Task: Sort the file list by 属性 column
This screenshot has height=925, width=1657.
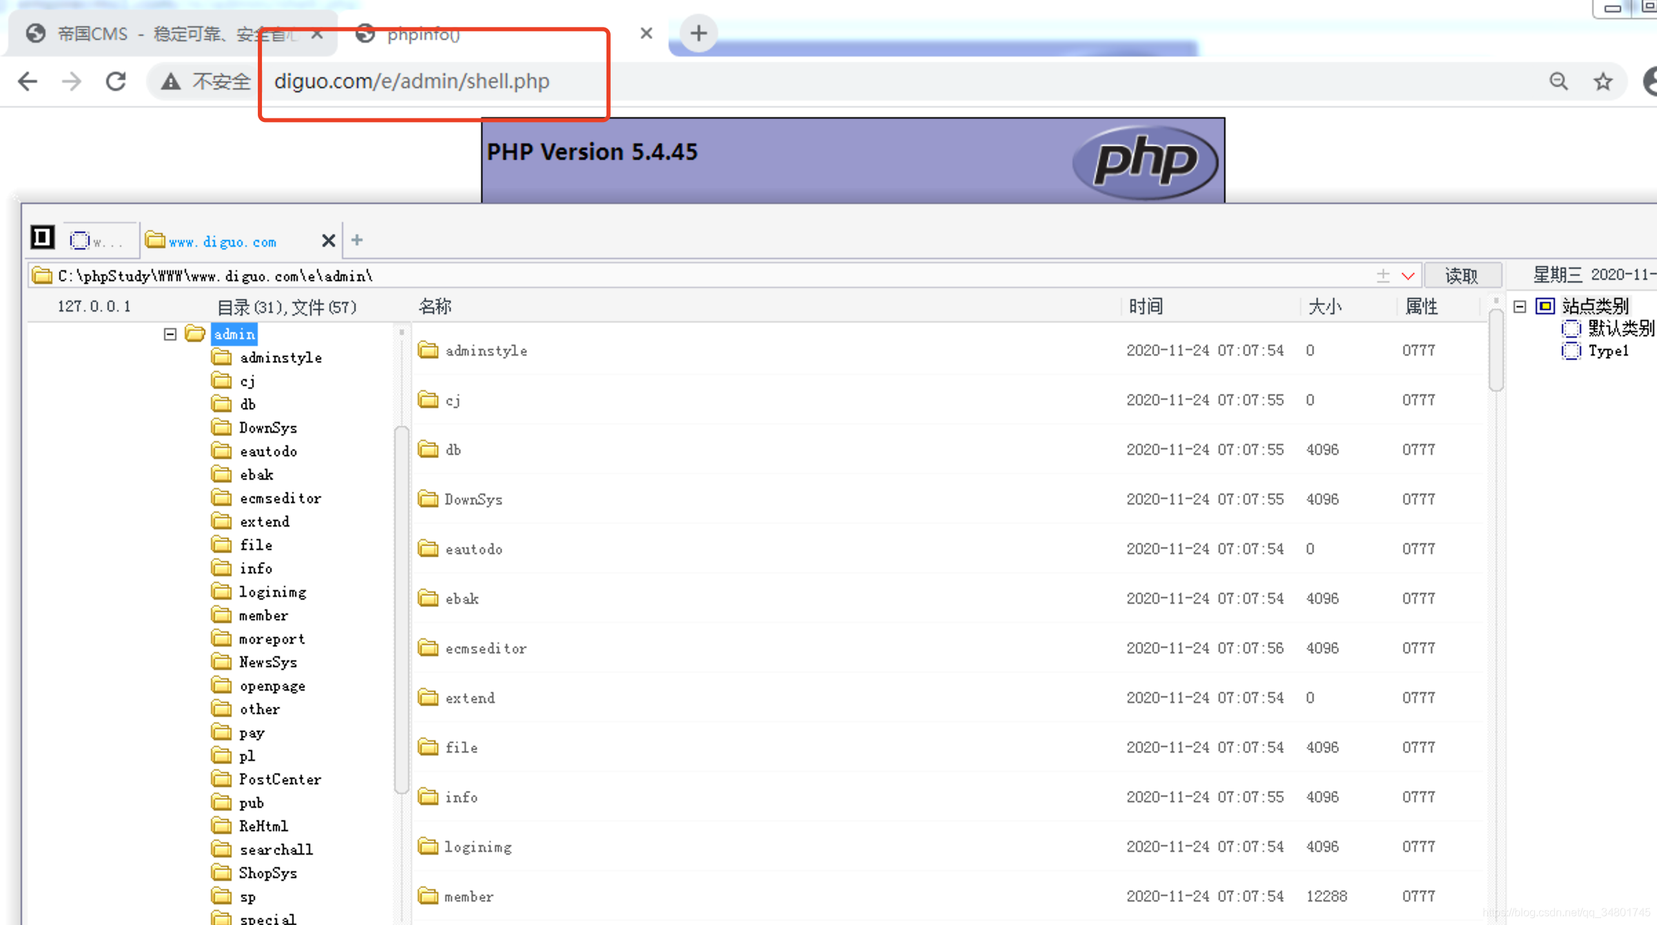Action: click(x=1421, y=307)
